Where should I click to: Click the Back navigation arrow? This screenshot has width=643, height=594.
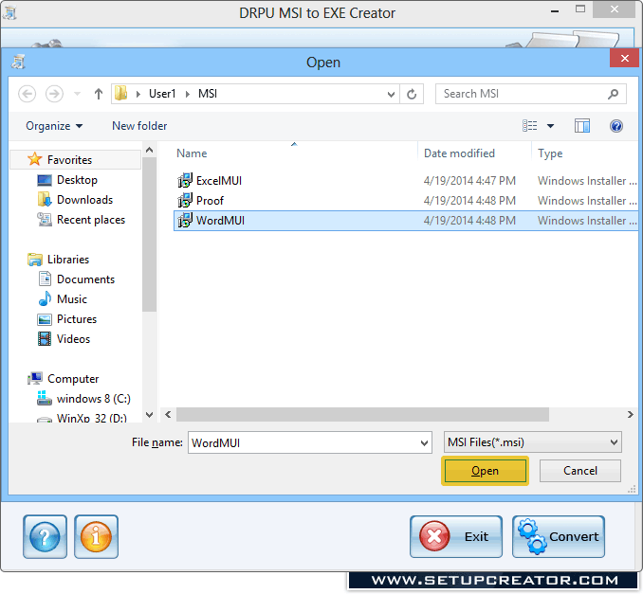coord(28,94)
